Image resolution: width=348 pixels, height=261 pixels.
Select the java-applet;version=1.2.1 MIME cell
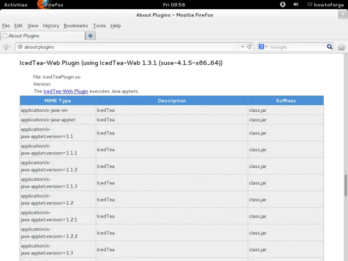(x=58, y=216)
